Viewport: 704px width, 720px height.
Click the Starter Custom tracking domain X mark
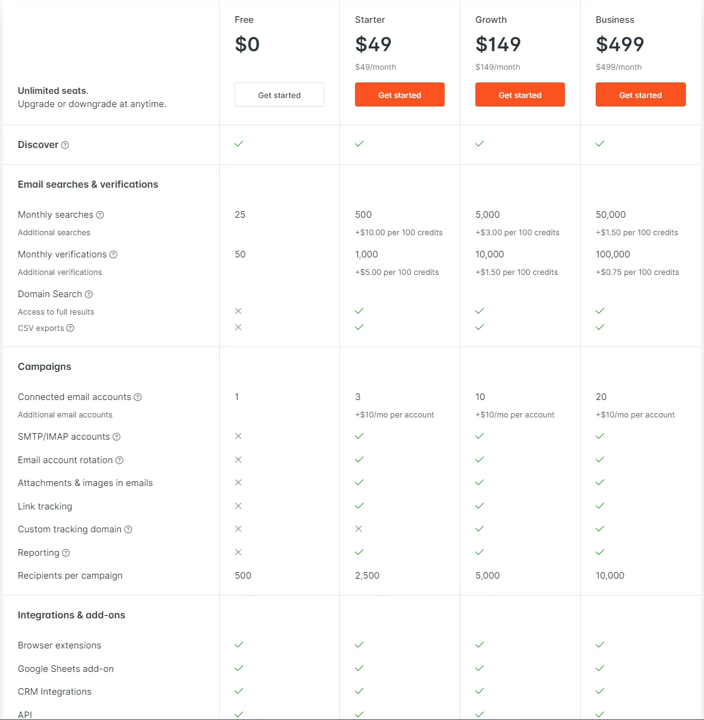click(x=359, y=529)
